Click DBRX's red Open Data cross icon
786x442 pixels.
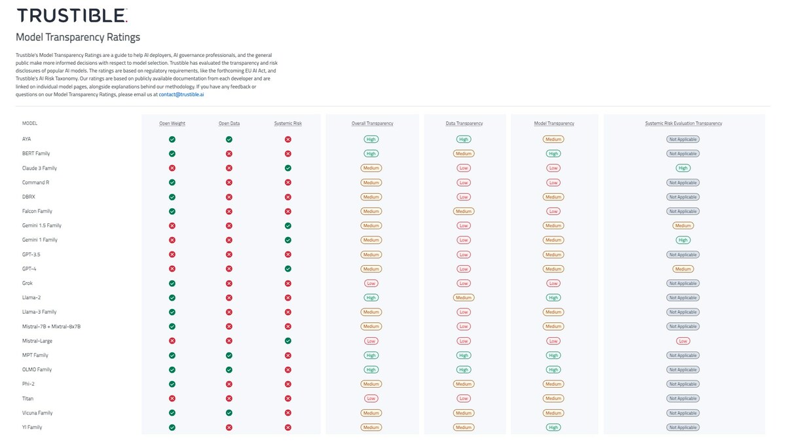pyautogui.click(x=229, y=197)
